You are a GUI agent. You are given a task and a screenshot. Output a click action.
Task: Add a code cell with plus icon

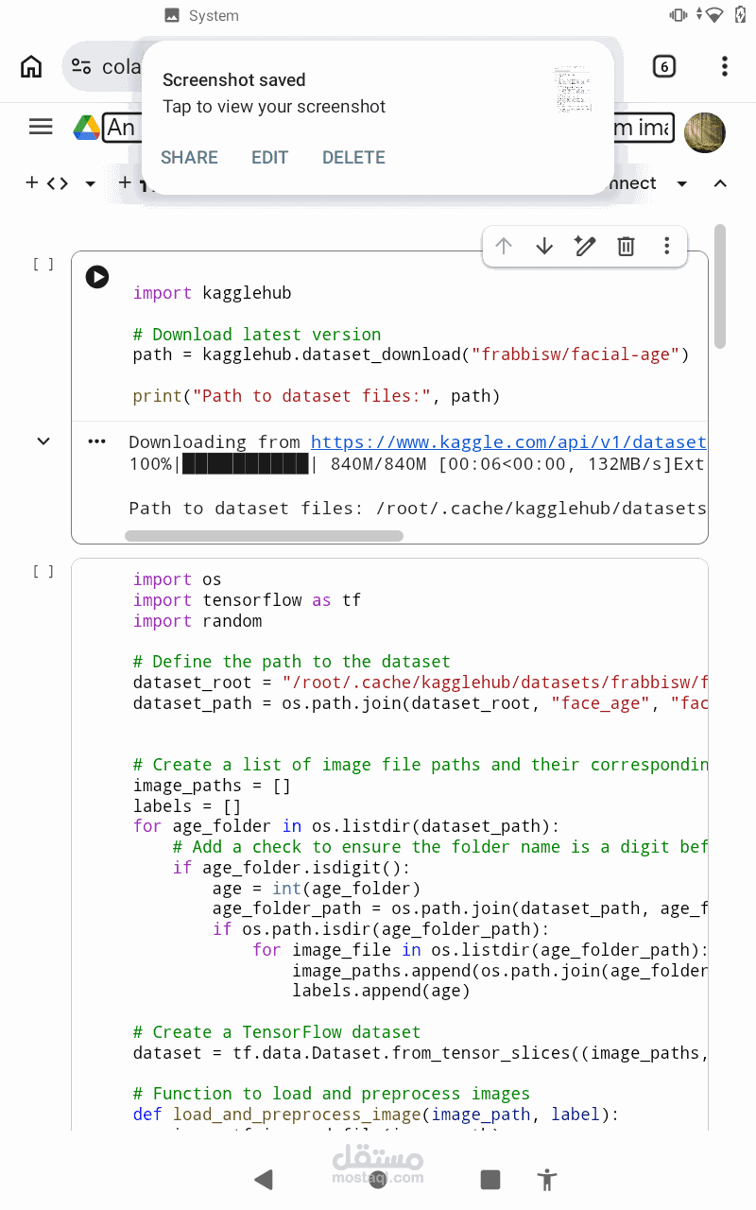46,182
